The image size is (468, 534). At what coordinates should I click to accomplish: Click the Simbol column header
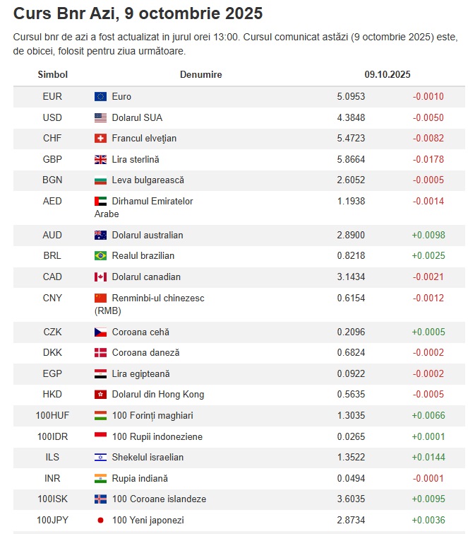tap(52, 74)
